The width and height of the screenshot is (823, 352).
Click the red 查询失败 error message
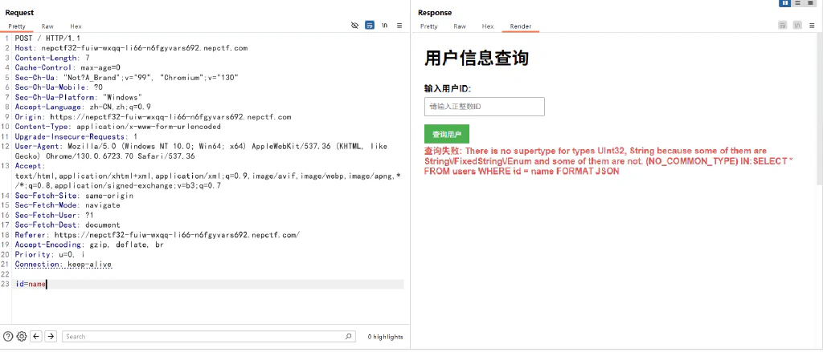pyautogui.click(x=608, y=161)
